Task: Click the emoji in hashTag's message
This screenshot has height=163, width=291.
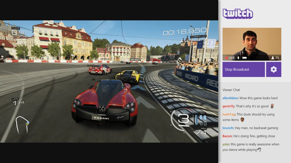Action: click(242, 120)
